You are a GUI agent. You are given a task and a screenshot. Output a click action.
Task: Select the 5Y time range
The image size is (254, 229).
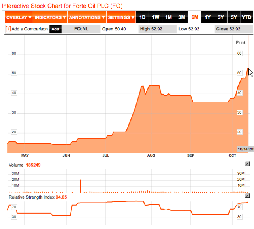coord(233,17)
